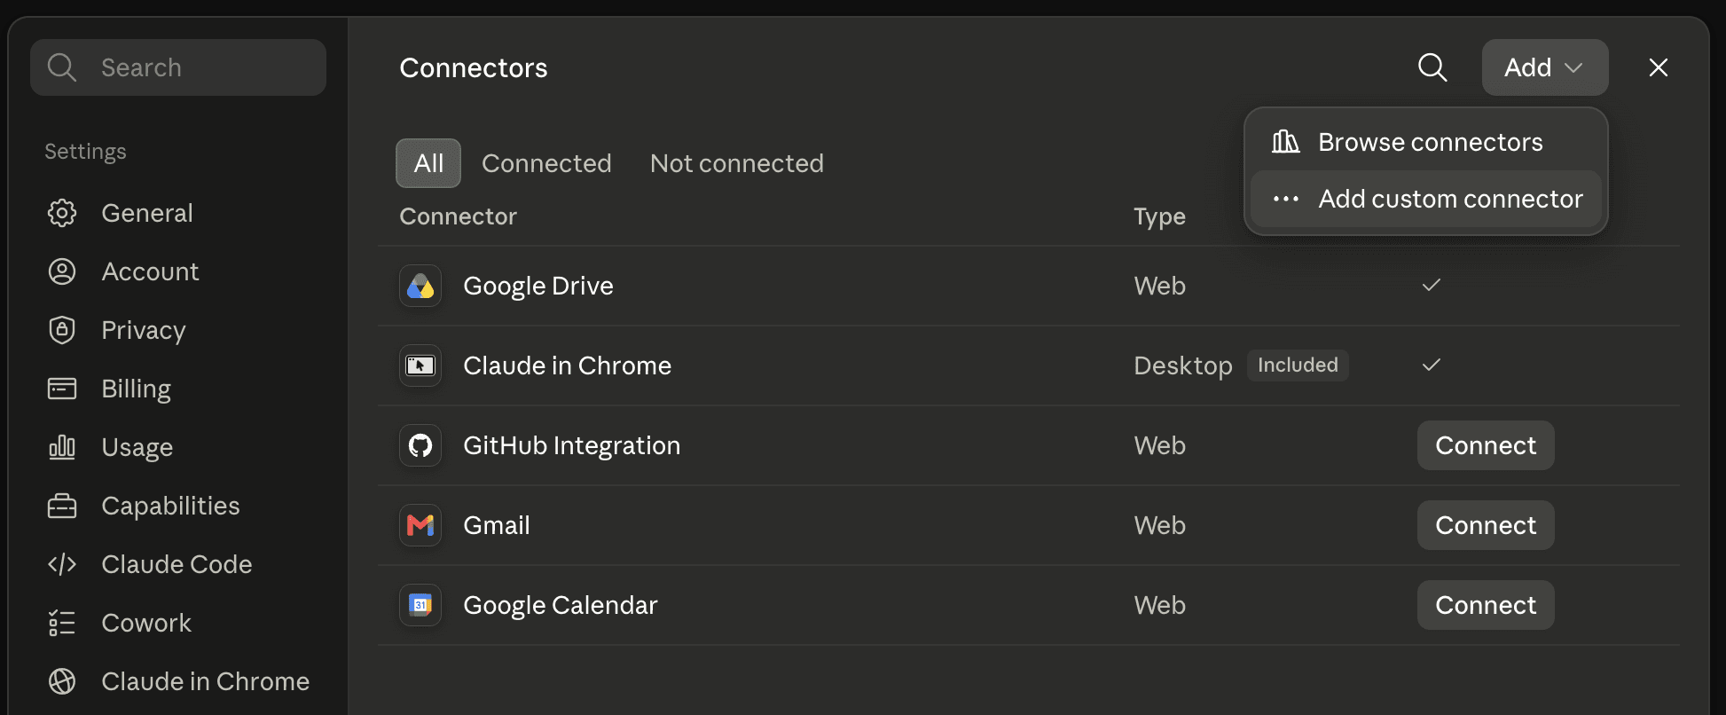Open the sidebar Claude in Chrome globe icon
The height and width of the screenshot is (715, 1726).
click(x=61, y=681)
